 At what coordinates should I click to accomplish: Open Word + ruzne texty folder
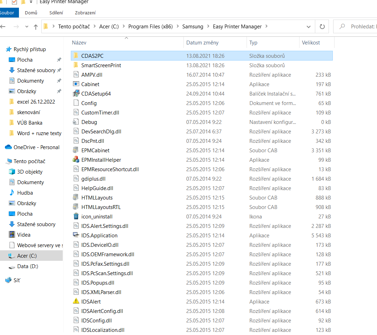[39, 133]
